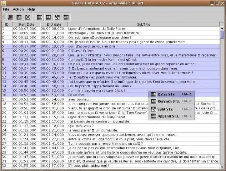Select first row subtitle 'Ligne d'informations du Daily Planet.'
The height and width of the screenshot is (171, 226).
144,28
